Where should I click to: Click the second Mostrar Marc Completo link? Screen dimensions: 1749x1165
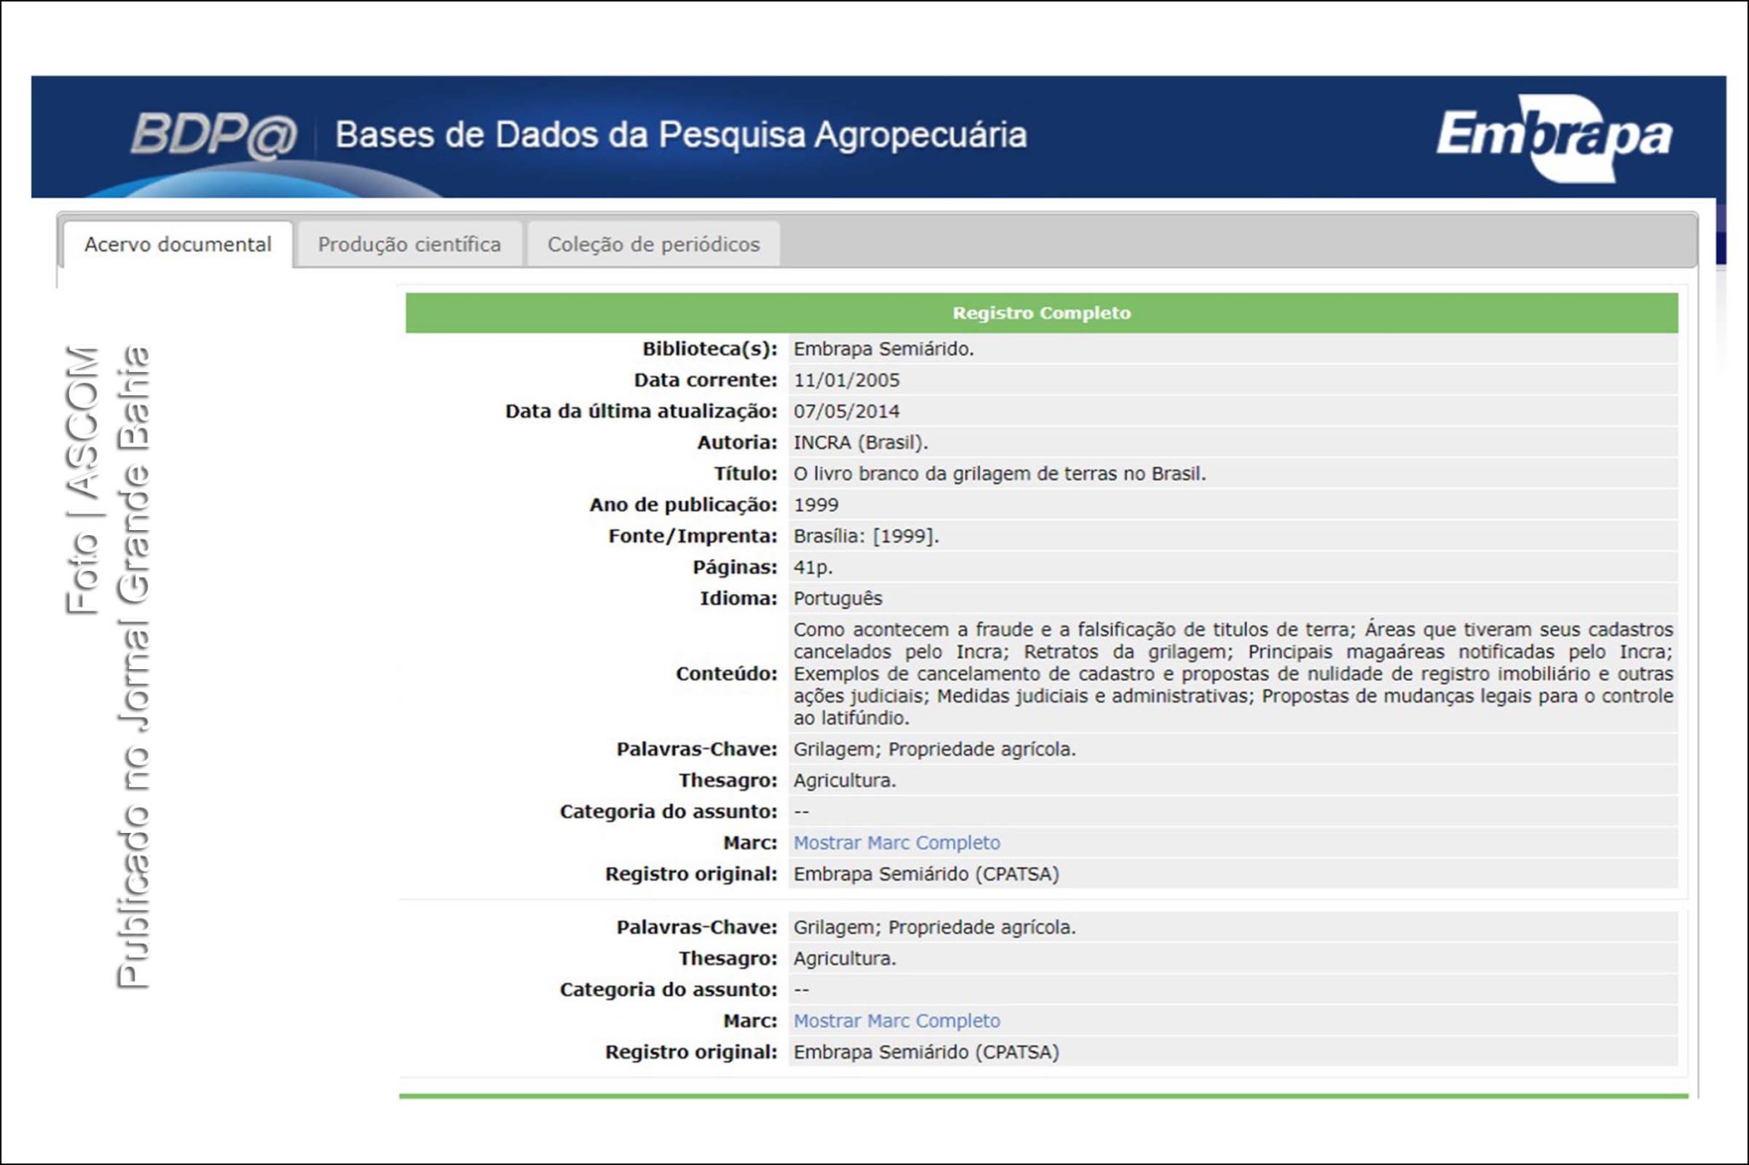(897, 1022)
